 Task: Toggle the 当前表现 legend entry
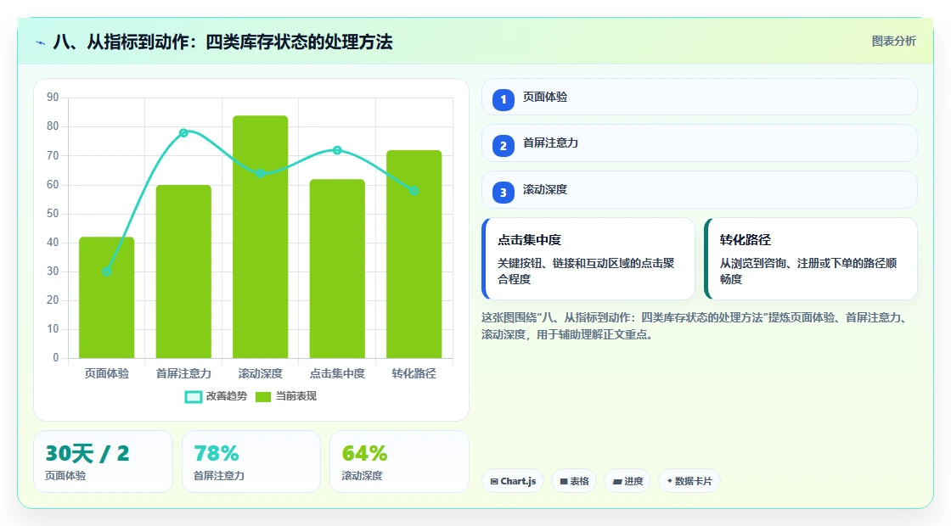[x=285, y=396]
